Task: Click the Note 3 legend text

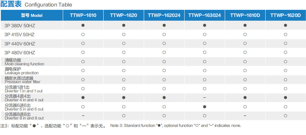Action: click(x=176, y=125)
